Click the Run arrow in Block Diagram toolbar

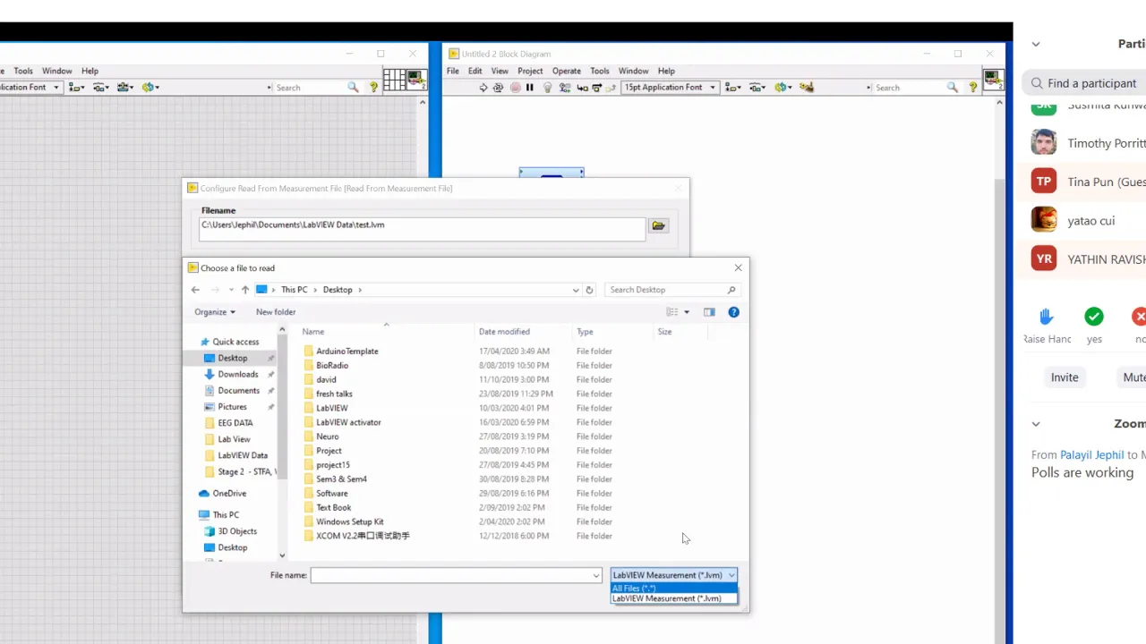[x=483, y=88]
